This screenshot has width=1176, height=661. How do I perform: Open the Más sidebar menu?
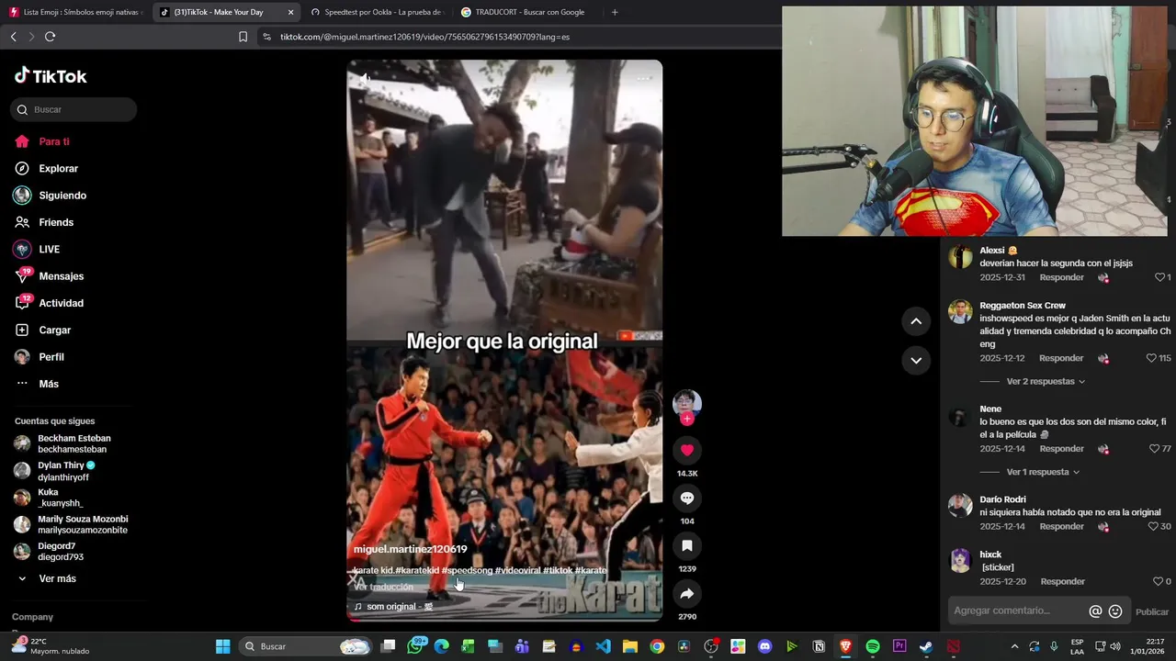[x=49, y=384]
